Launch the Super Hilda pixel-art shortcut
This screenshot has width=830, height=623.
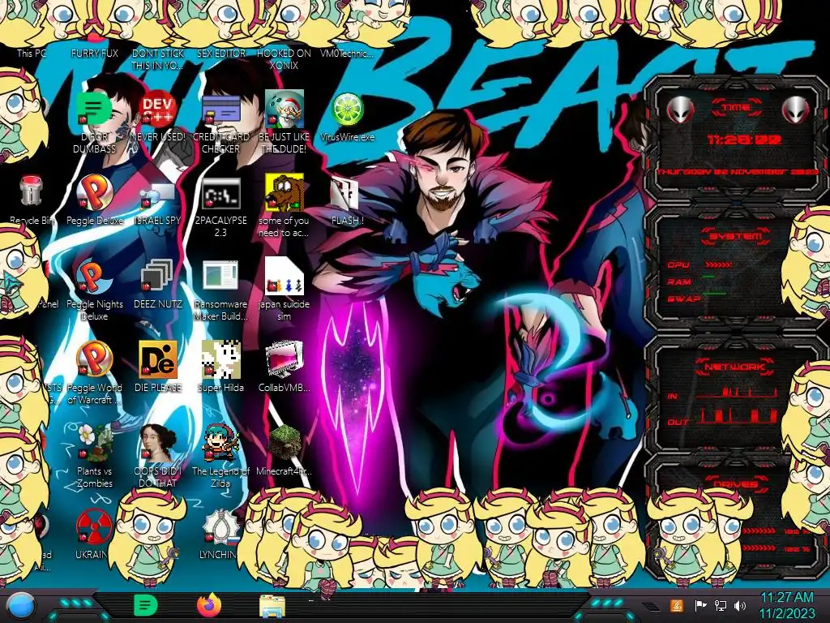coord(220,359)
